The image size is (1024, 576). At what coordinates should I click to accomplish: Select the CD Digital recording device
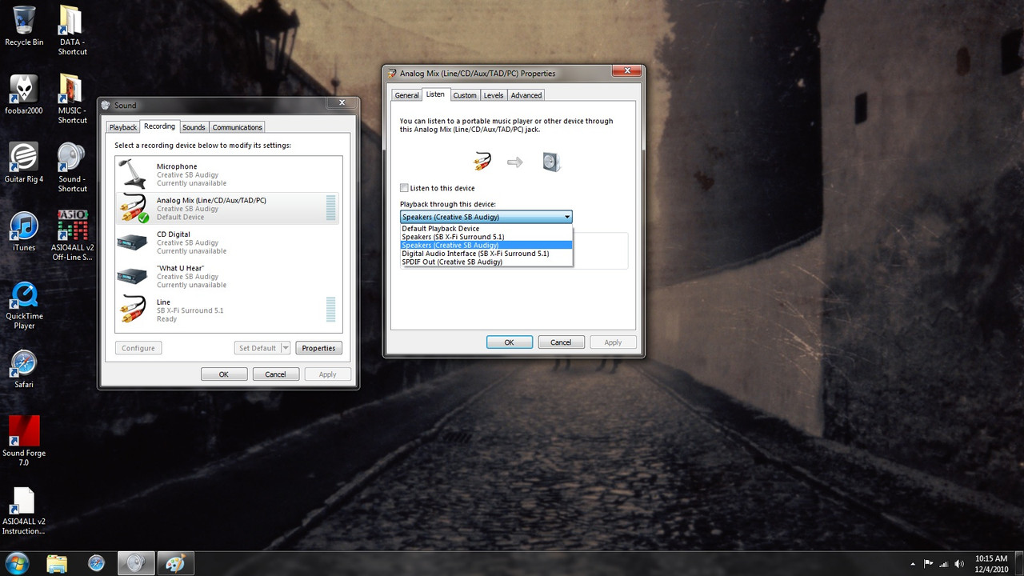coord(228,242)
